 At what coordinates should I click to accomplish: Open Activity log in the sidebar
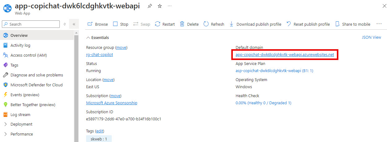pos(37,45)
